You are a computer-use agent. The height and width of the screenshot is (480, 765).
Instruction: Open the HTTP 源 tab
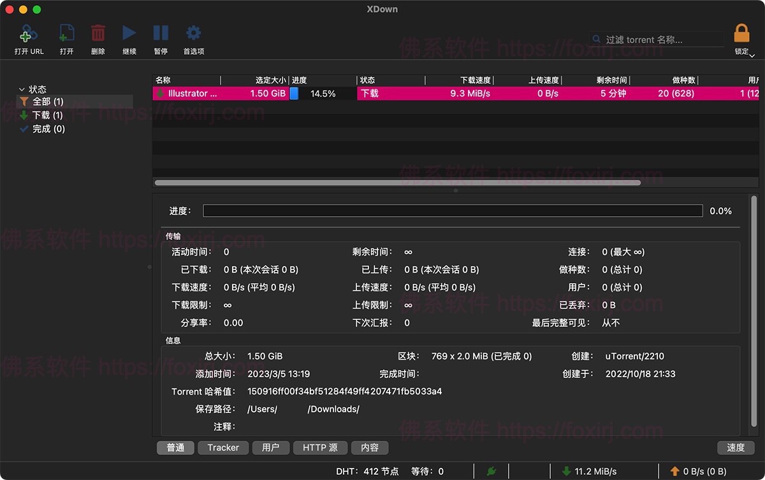[320, 447]
